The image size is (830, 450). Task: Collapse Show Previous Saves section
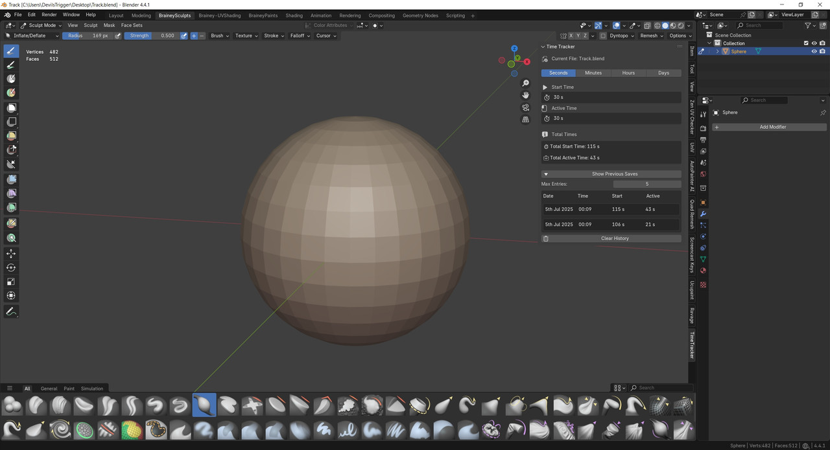pos(611,174)
